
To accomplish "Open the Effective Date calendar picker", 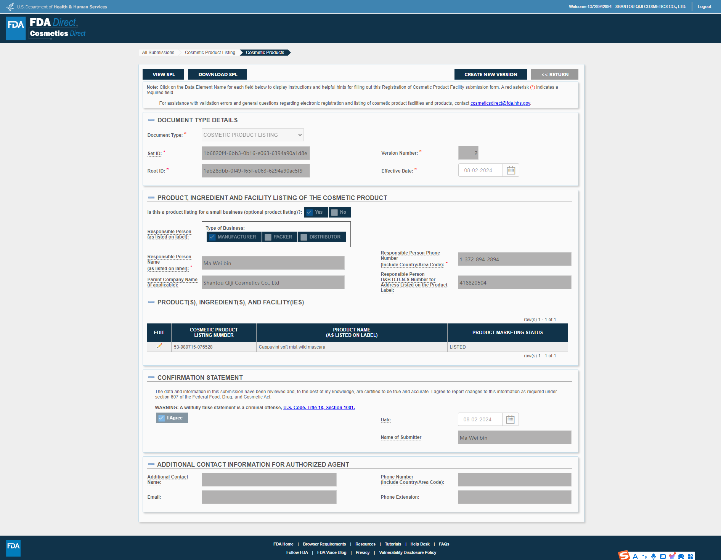I will pyautogui.click(x=511, y=170).
